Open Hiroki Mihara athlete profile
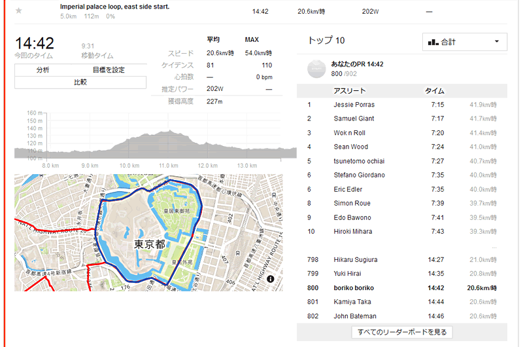Screen dimensions: 523x347 tap(353, 231)
